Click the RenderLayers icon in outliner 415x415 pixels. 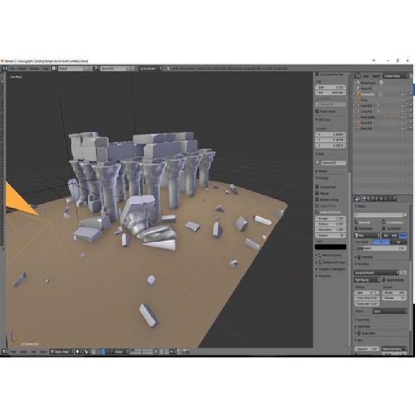(x=358, y=82)
